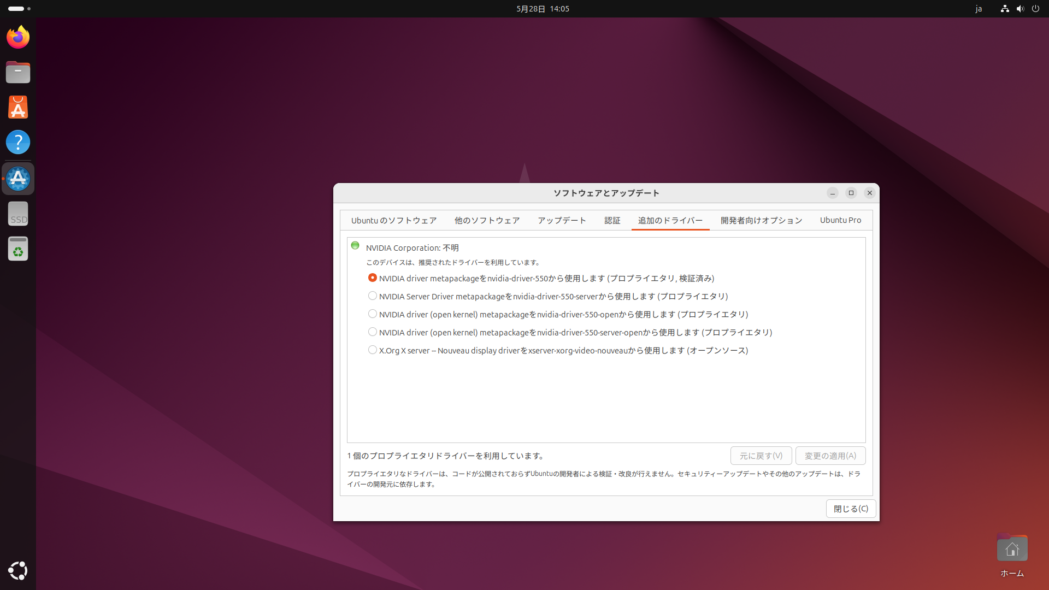
Task: Click the volume icon in top bar
Action: [1020, 9]
